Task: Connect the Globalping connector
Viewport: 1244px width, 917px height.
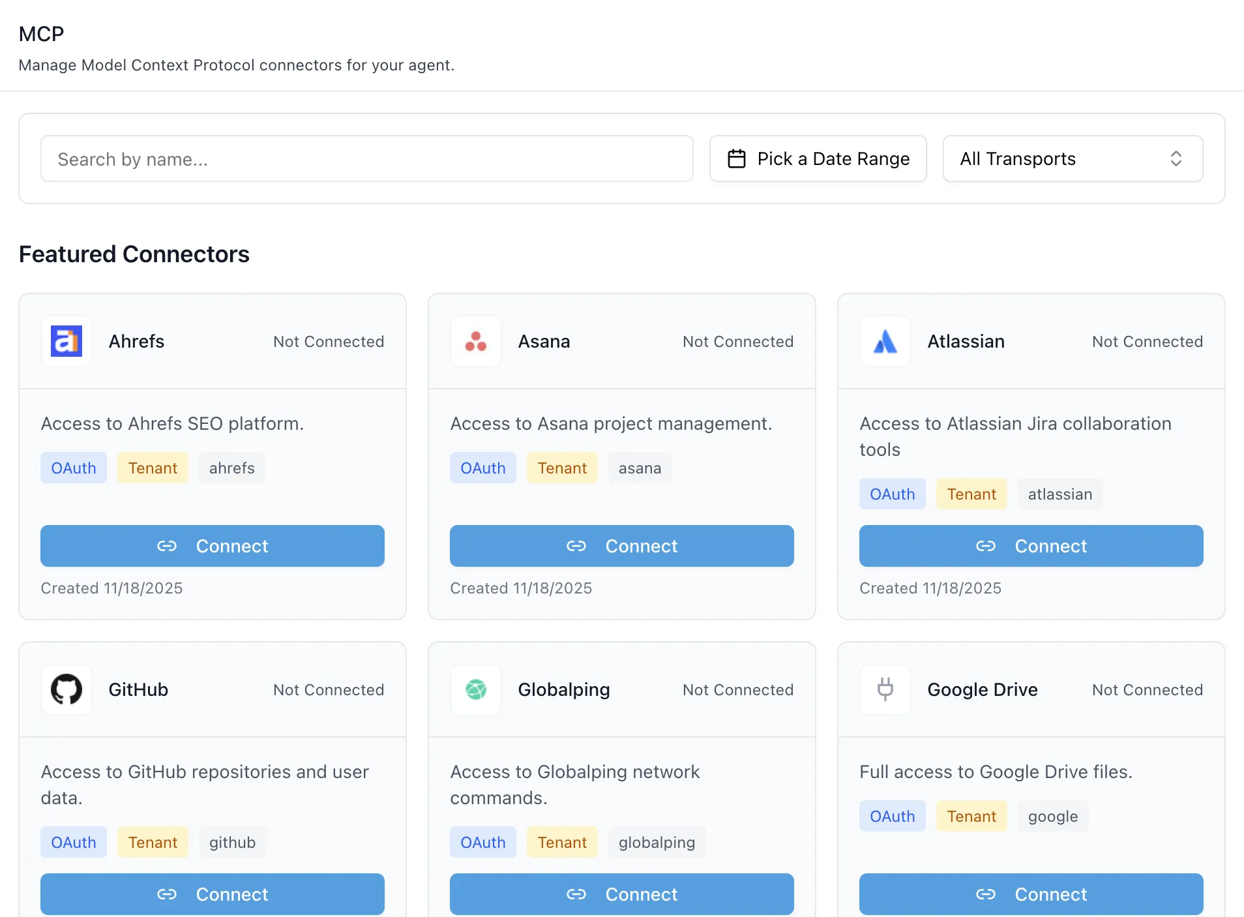Action: click(622, 894)
